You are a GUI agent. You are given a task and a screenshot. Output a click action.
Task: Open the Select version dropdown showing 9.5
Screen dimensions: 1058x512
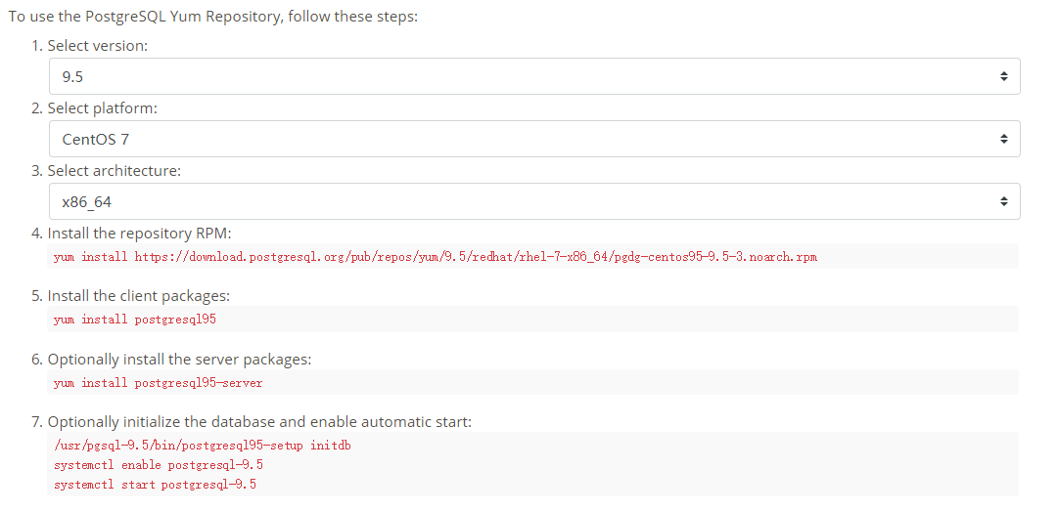(533, 76)
